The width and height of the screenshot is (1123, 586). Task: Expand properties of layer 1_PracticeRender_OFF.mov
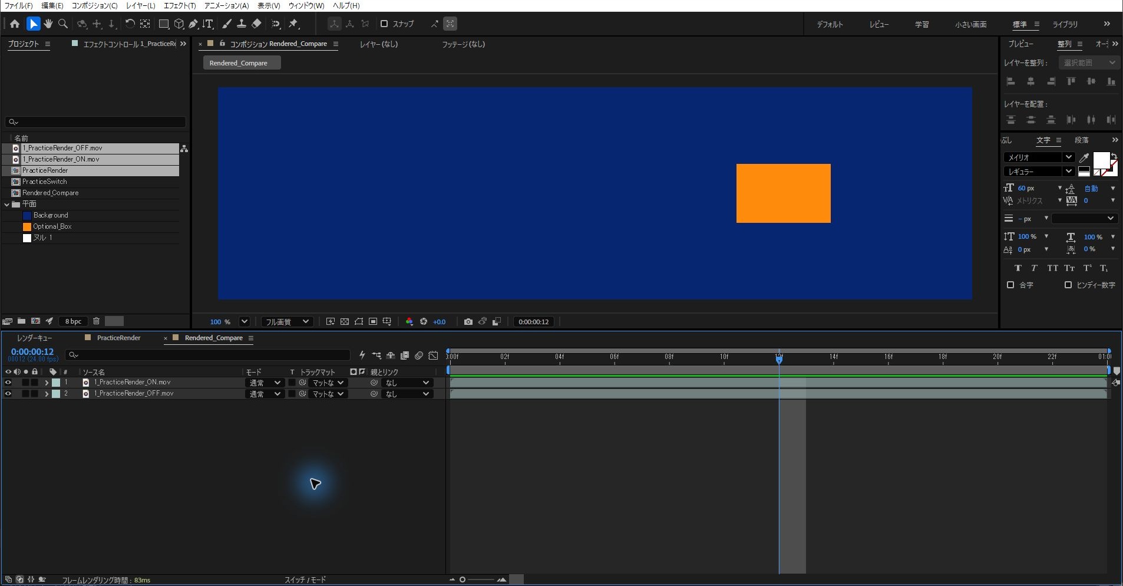pos(47,394)
